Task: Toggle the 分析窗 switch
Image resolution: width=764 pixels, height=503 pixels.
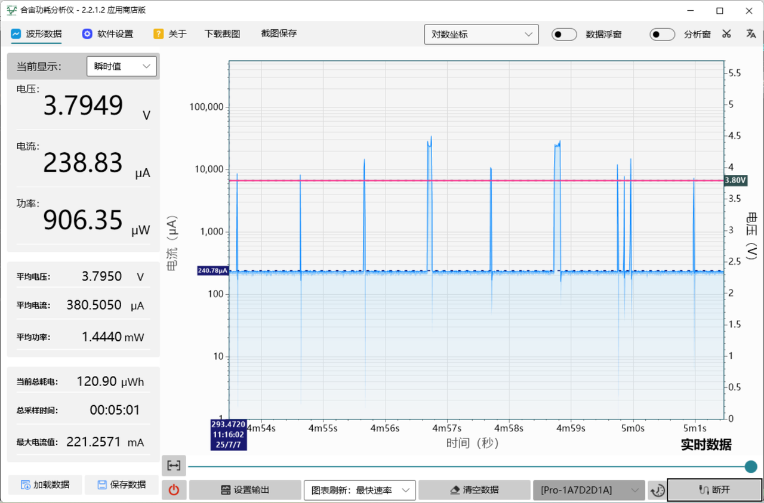Action: coord(663,35)
